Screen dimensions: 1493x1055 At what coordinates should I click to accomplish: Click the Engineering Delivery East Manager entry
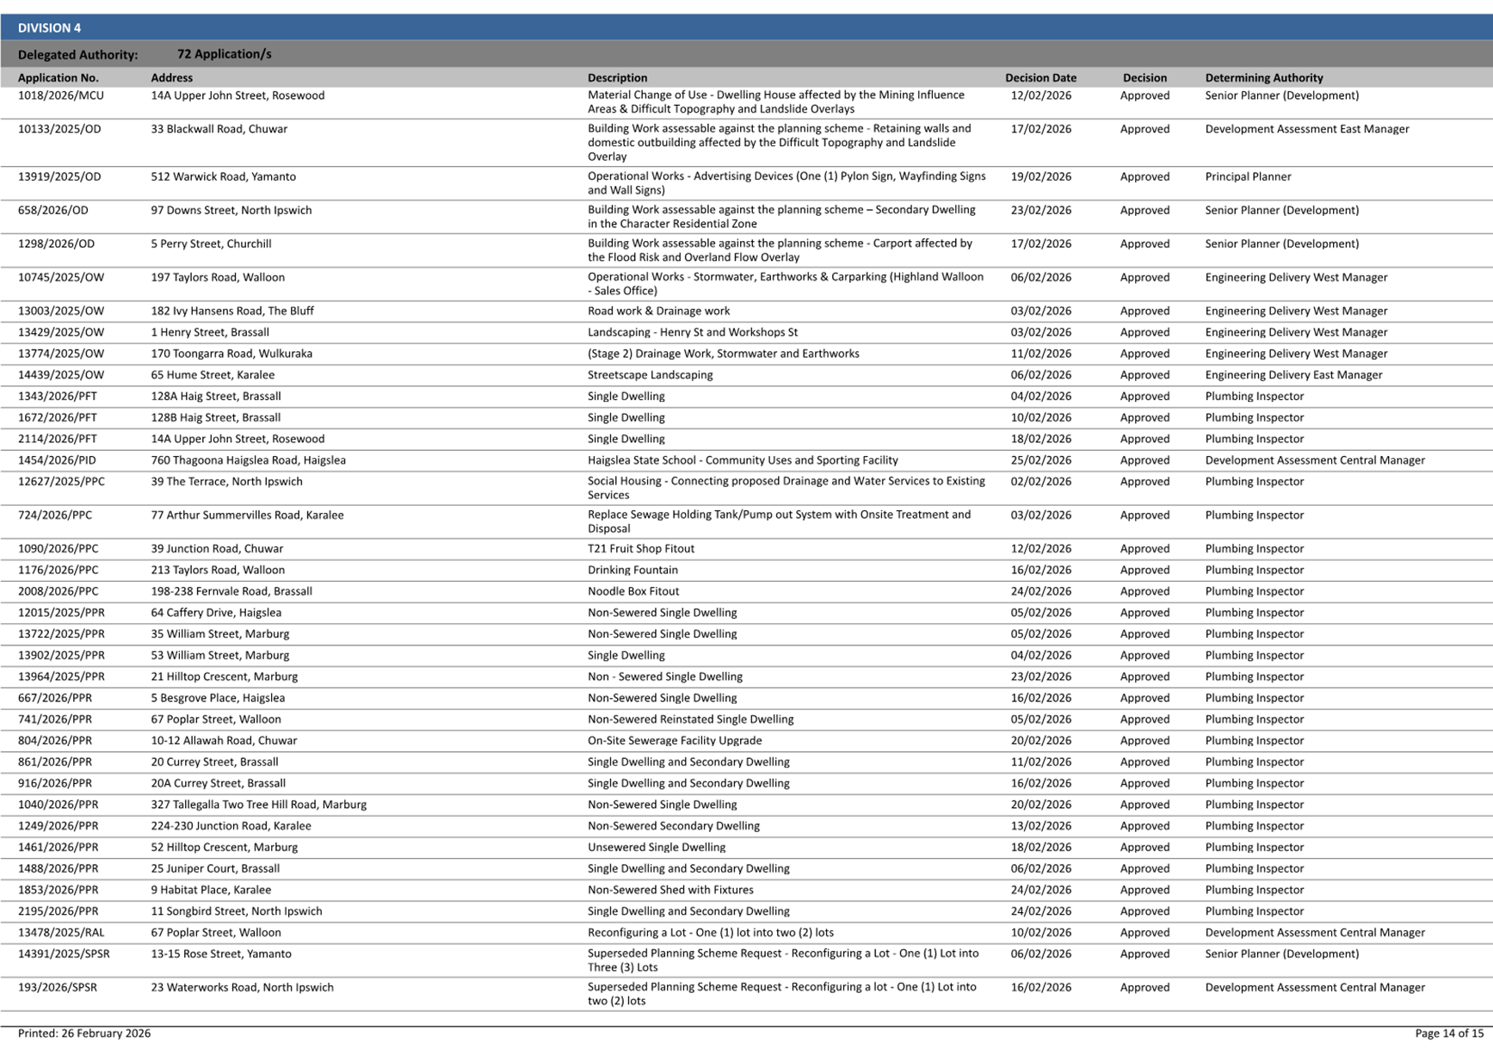tap(1293, 374)
